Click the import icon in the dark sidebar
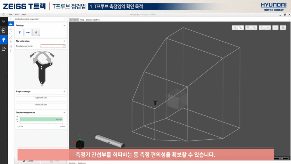This screenshot has height=164, width=291. click(x=4, y=30)
